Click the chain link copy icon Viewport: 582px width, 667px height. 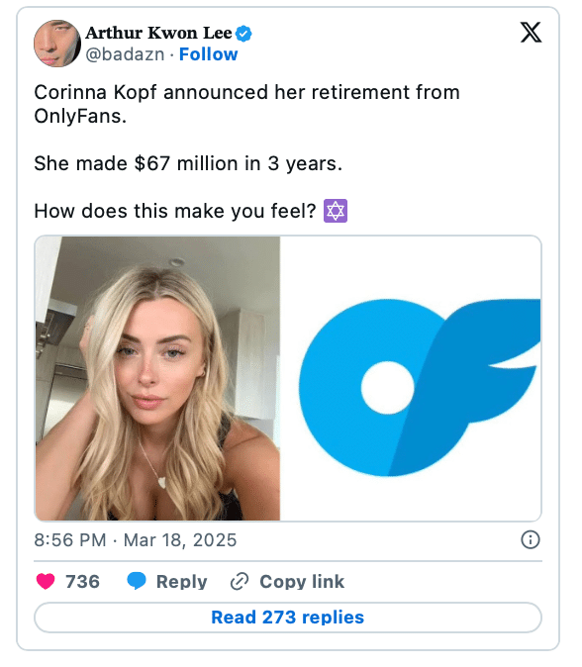tap(240, 582)
